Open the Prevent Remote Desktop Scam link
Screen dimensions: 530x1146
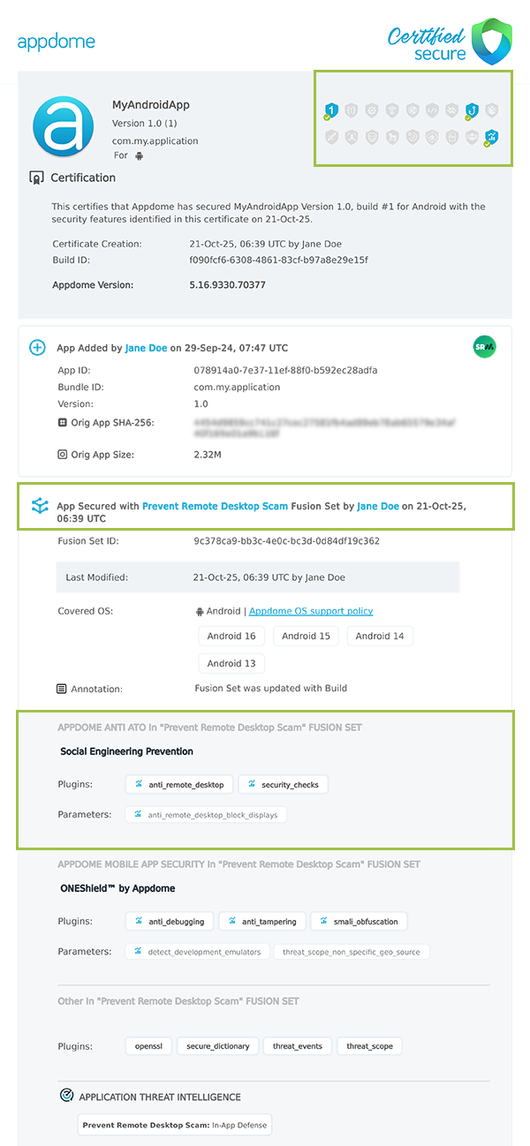coord(215,506)
